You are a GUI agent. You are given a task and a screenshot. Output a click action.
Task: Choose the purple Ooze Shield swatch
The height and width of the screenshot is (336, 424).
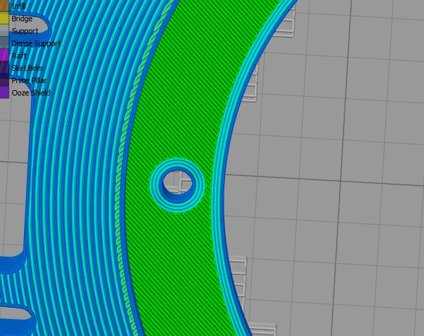pos(4,93)
